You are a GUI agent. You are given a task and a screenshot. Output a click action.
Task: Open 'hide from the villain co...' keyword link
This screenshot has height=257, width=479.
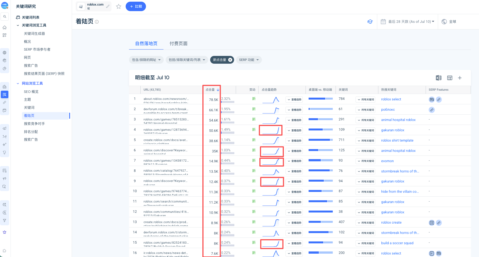point(400,192)
